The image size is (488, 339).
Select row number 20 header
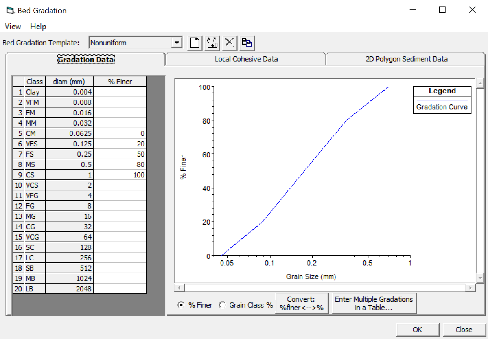[x=18, y=289]
